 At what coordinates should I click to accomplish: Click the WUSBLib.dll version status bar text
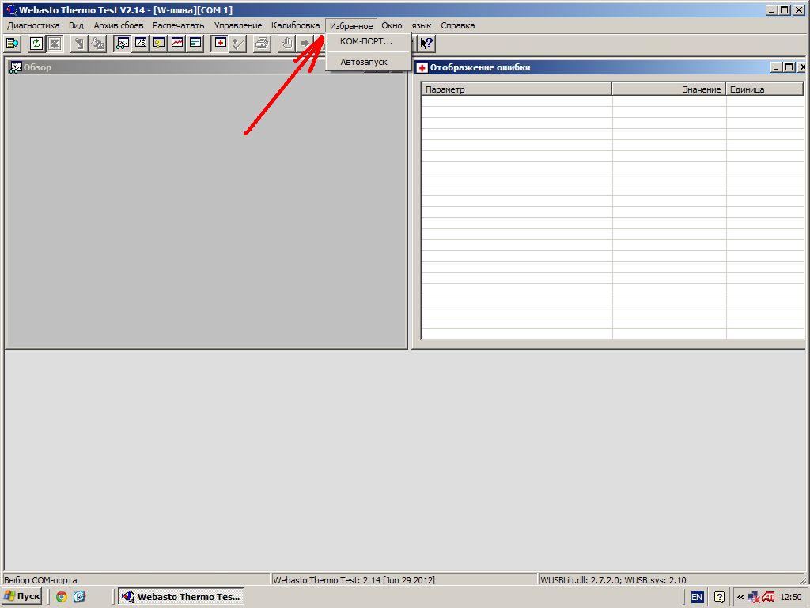click(x=613, y=580)
